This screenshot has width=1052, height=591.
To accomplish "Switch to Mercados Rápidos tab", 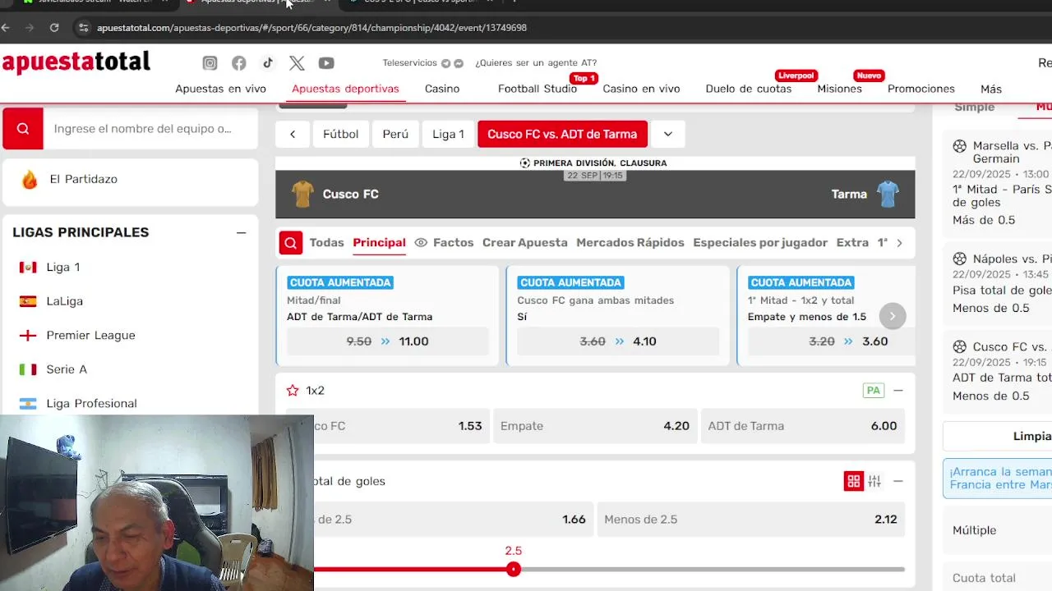I will click(630, 243).
